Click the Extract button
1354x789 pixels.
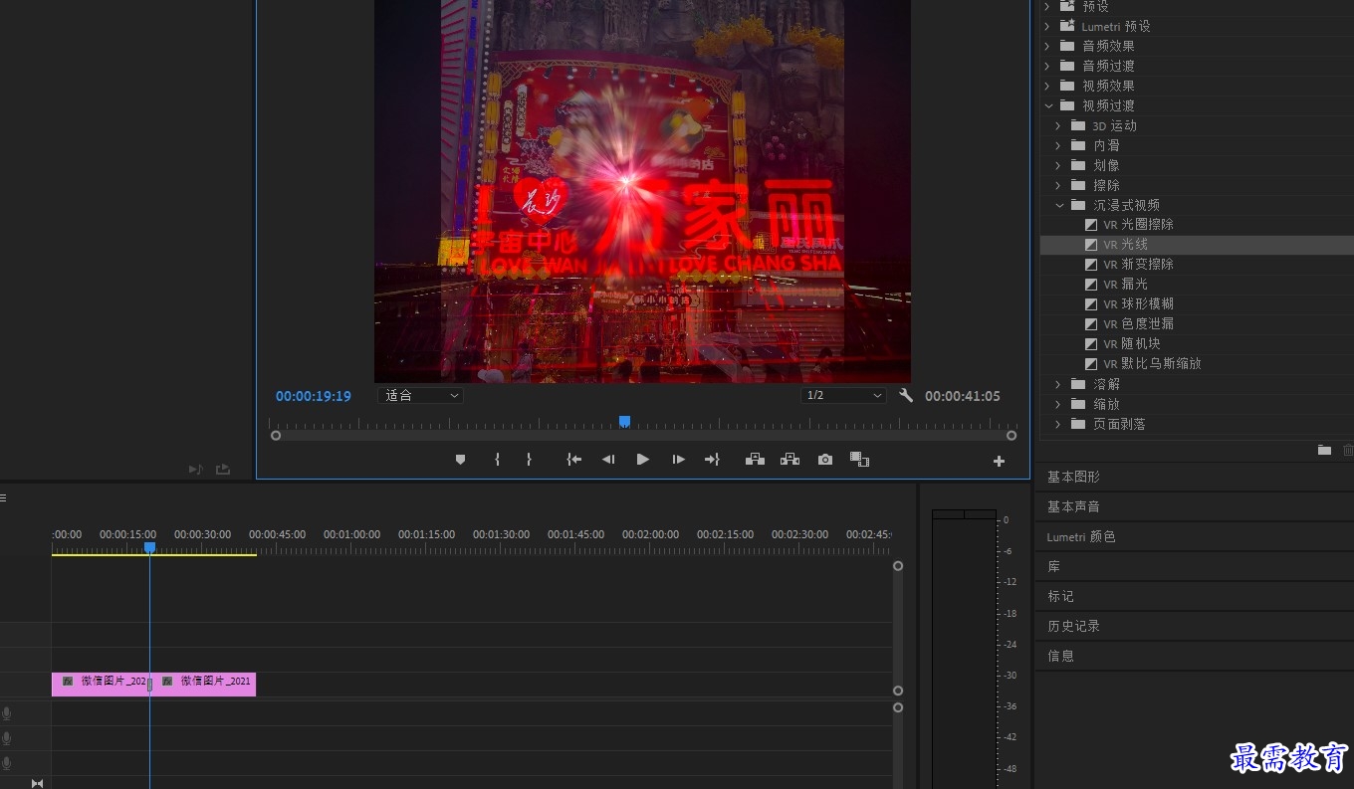click(790, 460)
